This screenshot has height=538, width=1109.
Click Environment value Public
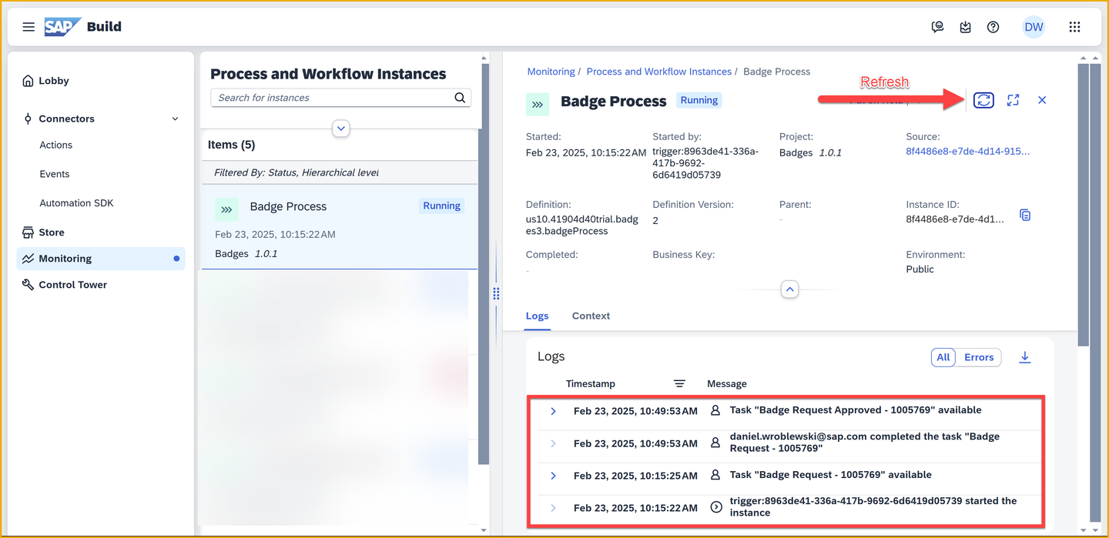(920, 269)
